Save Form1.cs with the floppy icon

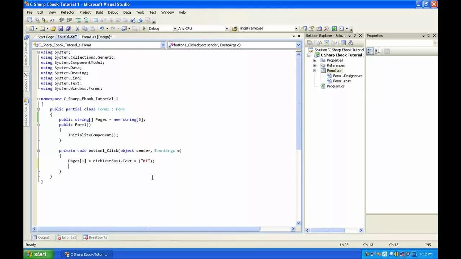[61, 28]
